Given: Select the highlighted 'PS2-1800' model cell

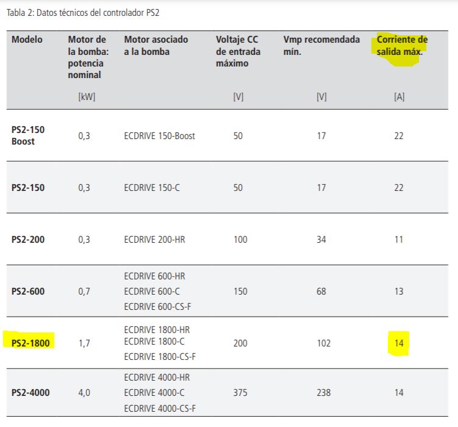Looking at the screenshot, I should [x=30, y=343].
